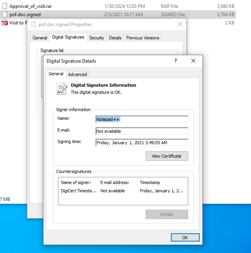Select the DigiCert Timesta... countersignature row
The height and width of the screenshot is (253, 251).
click(x=123, y=191)
